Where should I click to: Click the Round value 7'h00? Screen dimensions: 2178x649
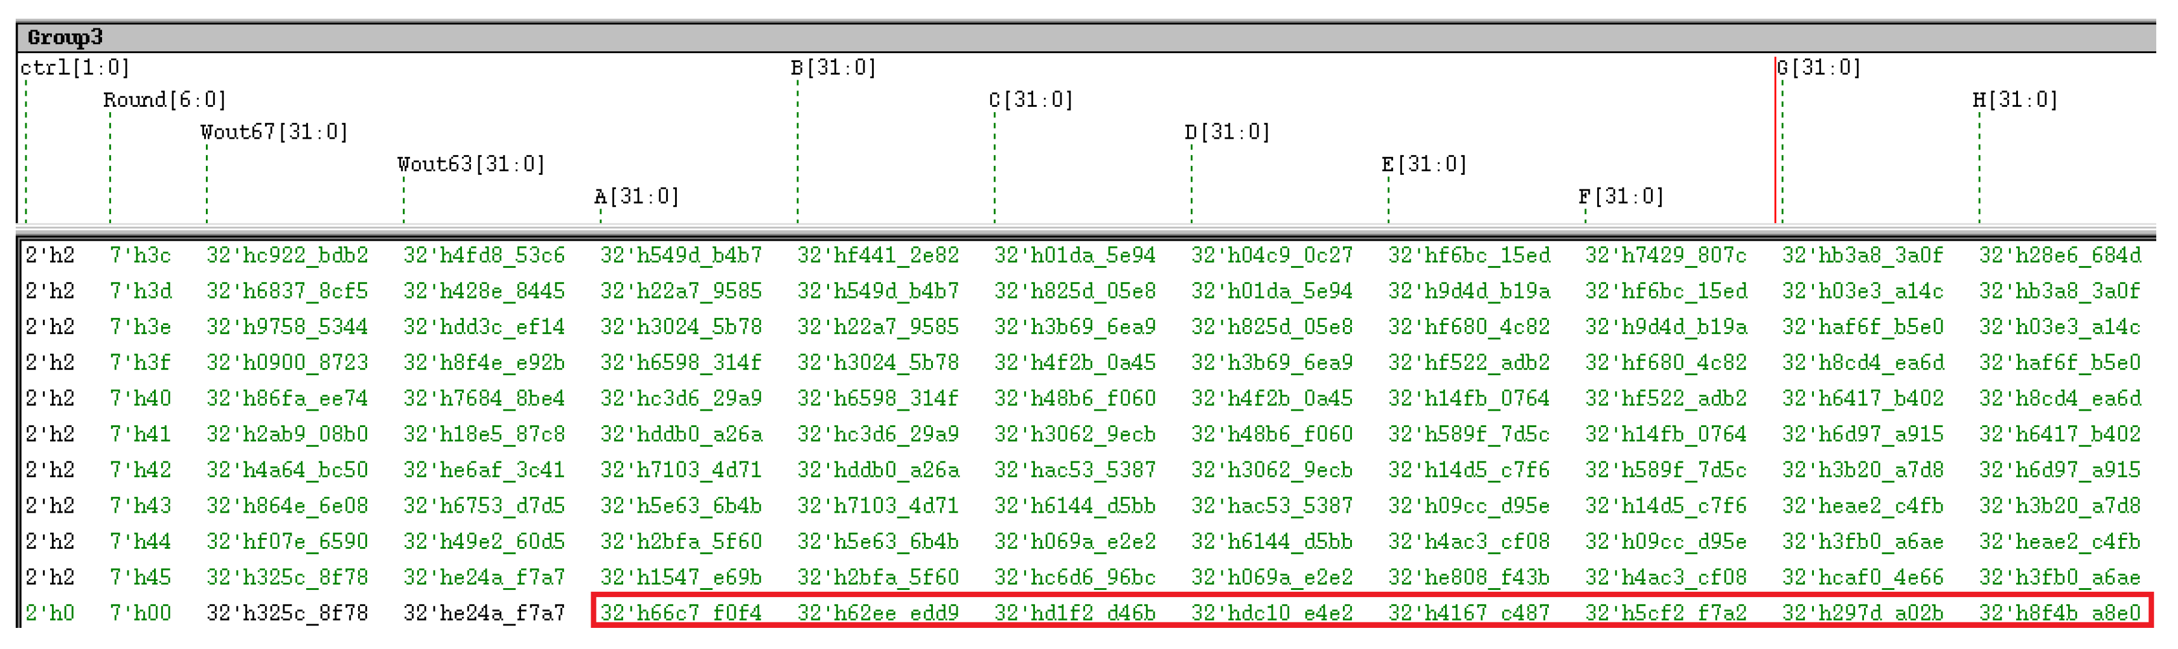point(140,613)
